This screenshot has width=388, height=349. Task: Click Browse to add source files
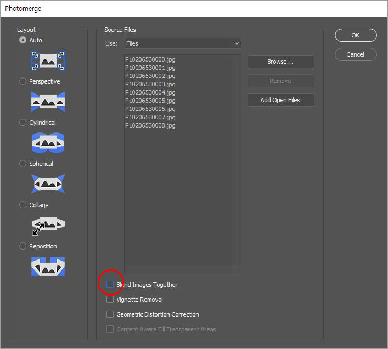pyautogui.click(x=281, y=62)
